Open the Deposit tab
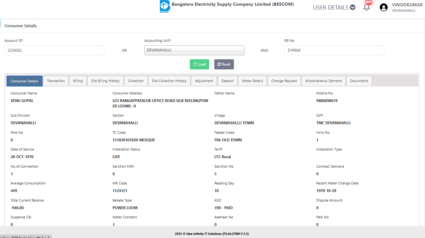 pos(228,81)
